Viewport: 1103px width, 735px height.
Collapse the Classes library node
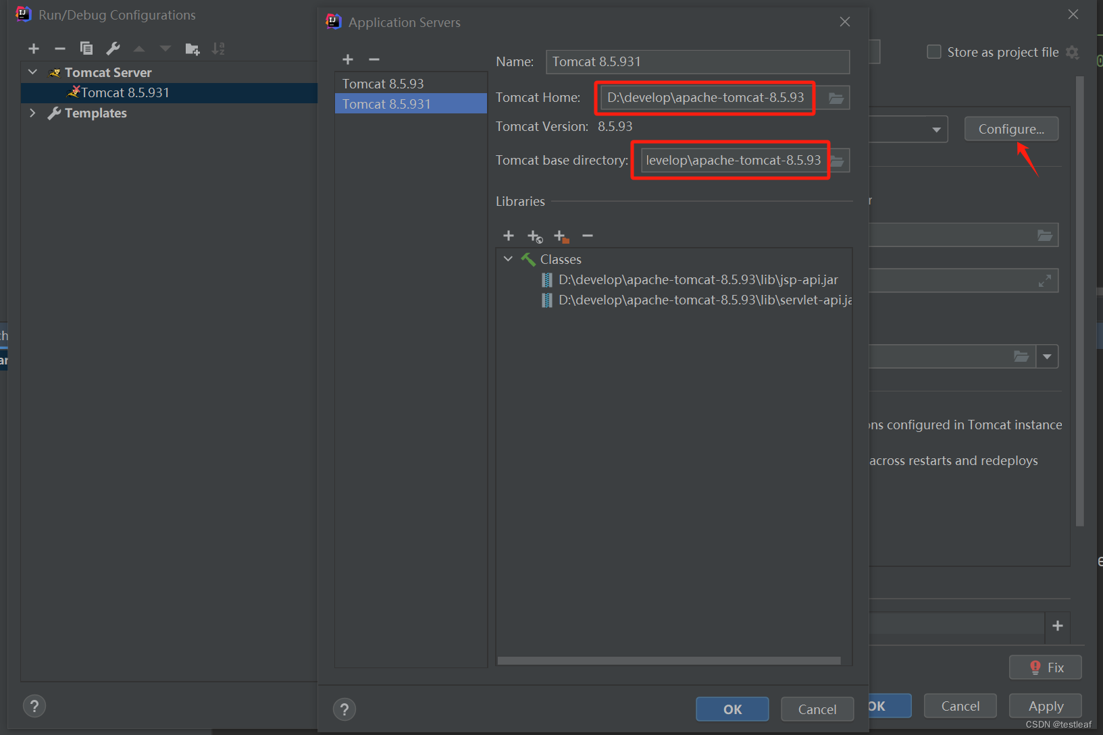pos(508,259)
